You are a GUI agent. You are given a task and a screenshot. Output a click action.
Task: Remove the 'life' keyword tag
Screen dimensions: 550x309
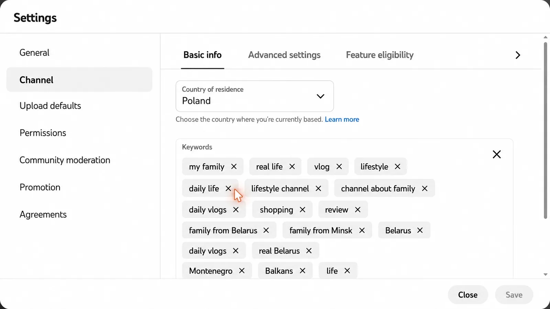[x=347, y=271]
